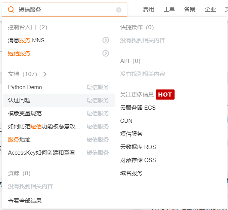Open 如何防范短信功能被恶意攻 document
The image size is (228, 210).
44,127
